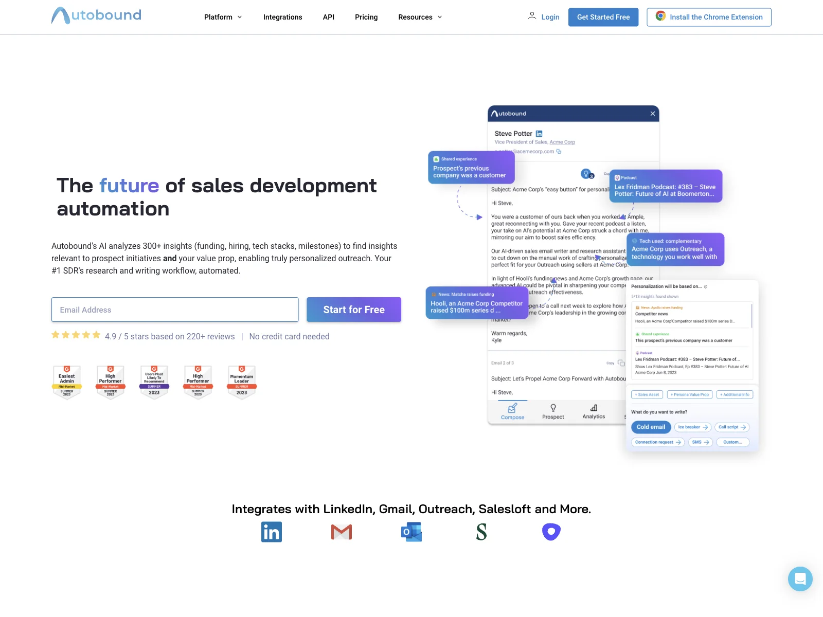Image resolution: width=823 pixels, height=617 pixels.
Task: Click the + Persona Value Prop chip
Action: 690,394
